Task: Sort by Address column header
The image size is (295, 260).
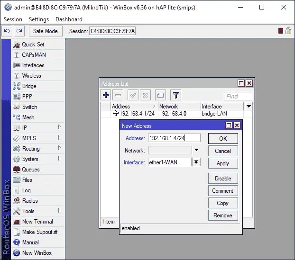Action: [134, 107]
